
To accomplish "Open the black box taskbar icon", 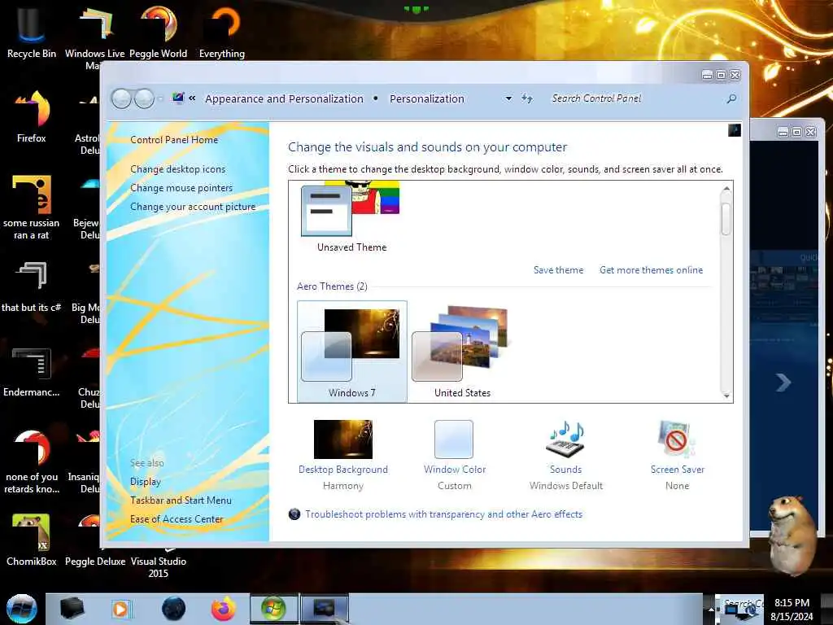I will [72, 609].
